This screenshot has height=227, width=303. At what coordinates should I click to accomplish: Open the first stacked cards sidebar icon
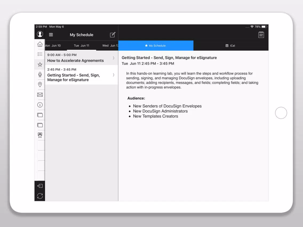(x=40, y=115)
